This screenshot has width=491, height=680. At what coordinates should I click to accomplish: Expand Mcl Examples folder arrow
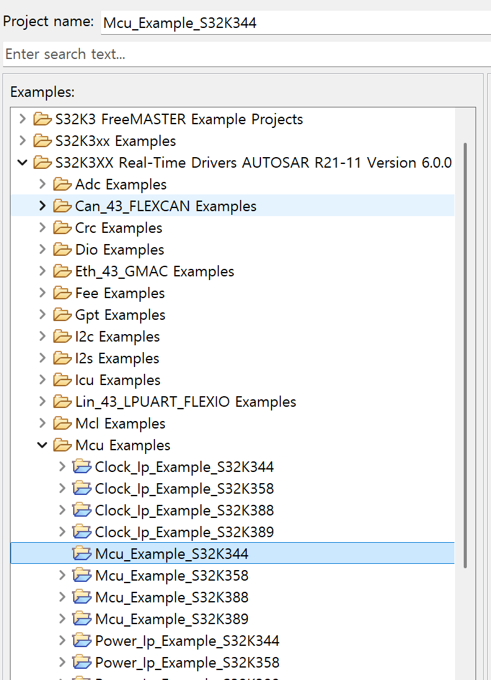tap(42, 424)
